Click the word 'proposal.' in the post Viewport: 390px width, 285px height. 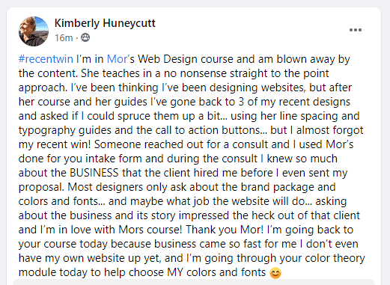[x=41, y=187]
